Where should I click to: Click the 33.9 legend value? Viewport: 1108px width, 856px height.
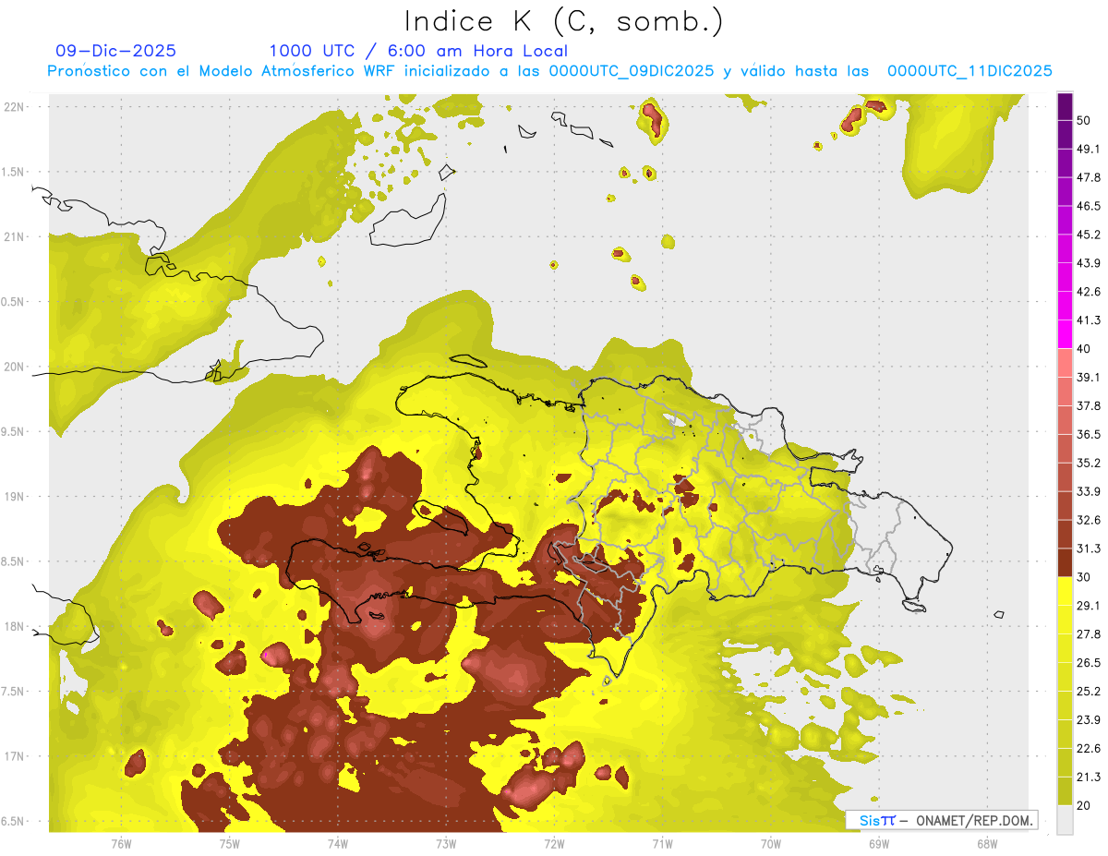(1088, 491)
